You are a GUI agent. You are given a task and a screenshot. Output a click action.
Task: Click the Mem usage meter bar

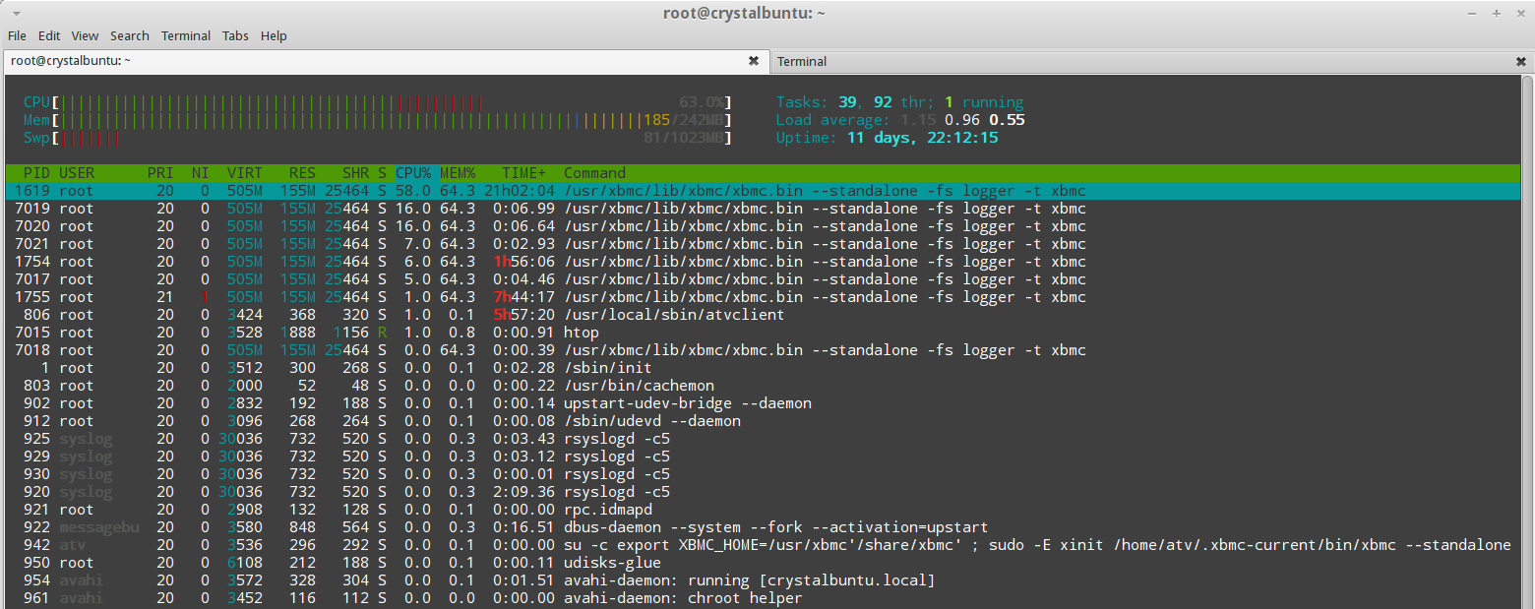pos(378,120)
